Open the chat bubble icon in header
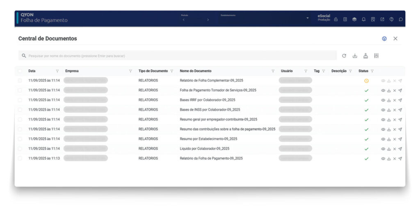 tap(401, 19)
